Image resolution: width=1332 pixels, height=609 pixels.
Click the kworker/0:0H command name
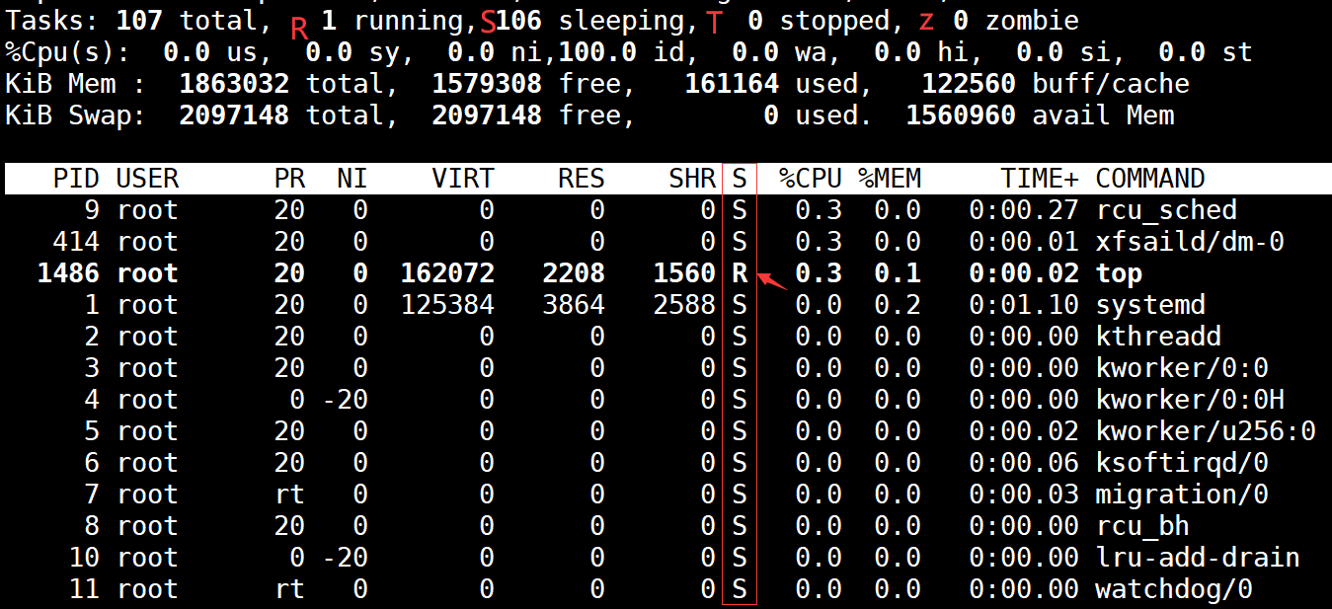[1190, 400]
